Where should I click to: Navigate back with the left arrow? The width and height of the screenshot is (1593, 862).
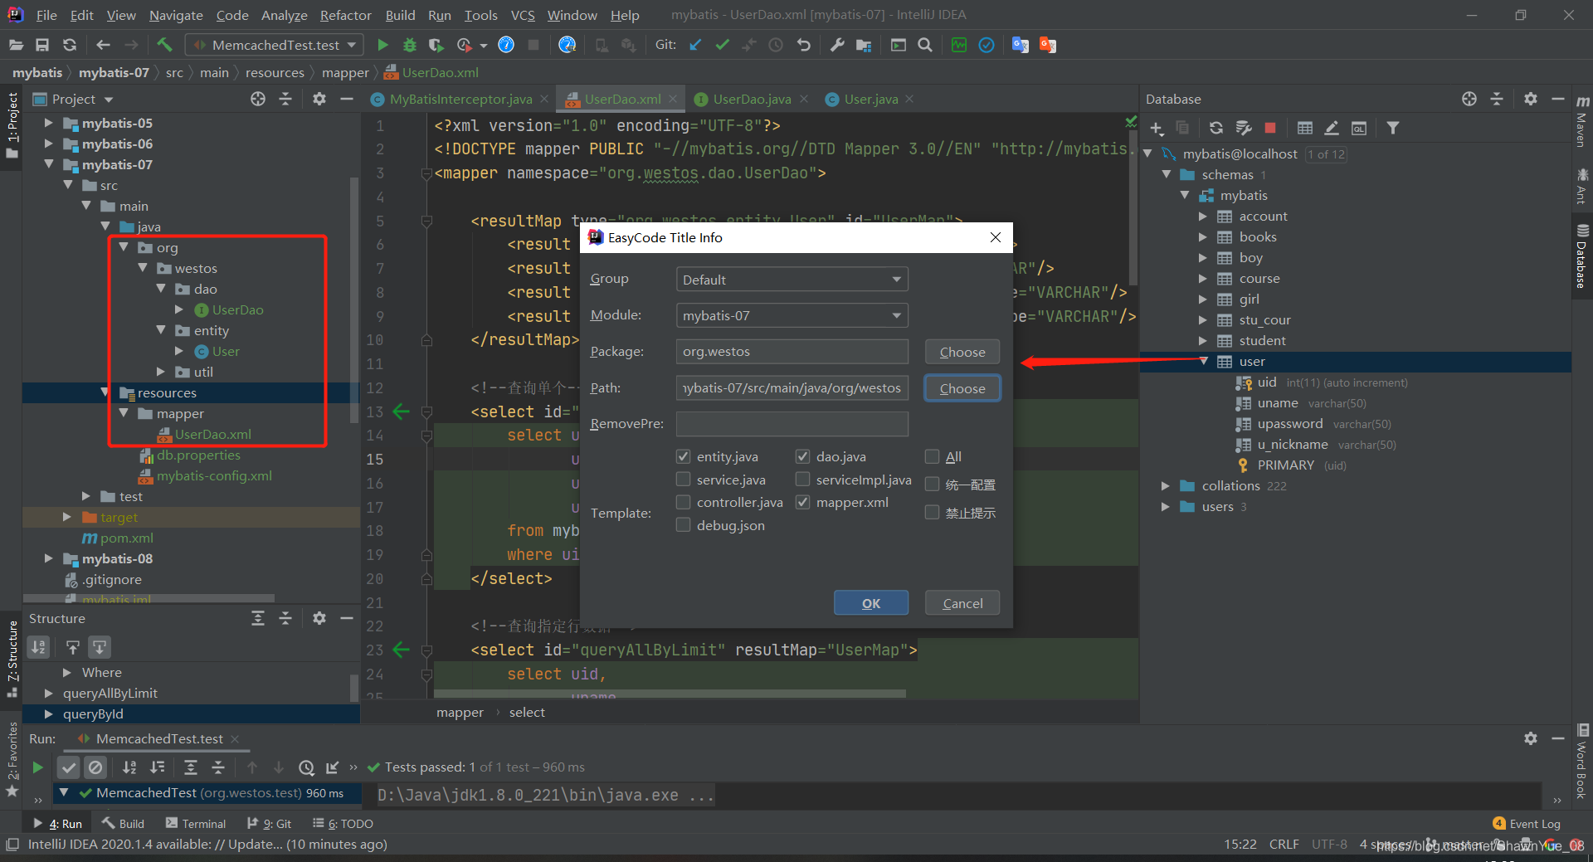tap(103, 45)
